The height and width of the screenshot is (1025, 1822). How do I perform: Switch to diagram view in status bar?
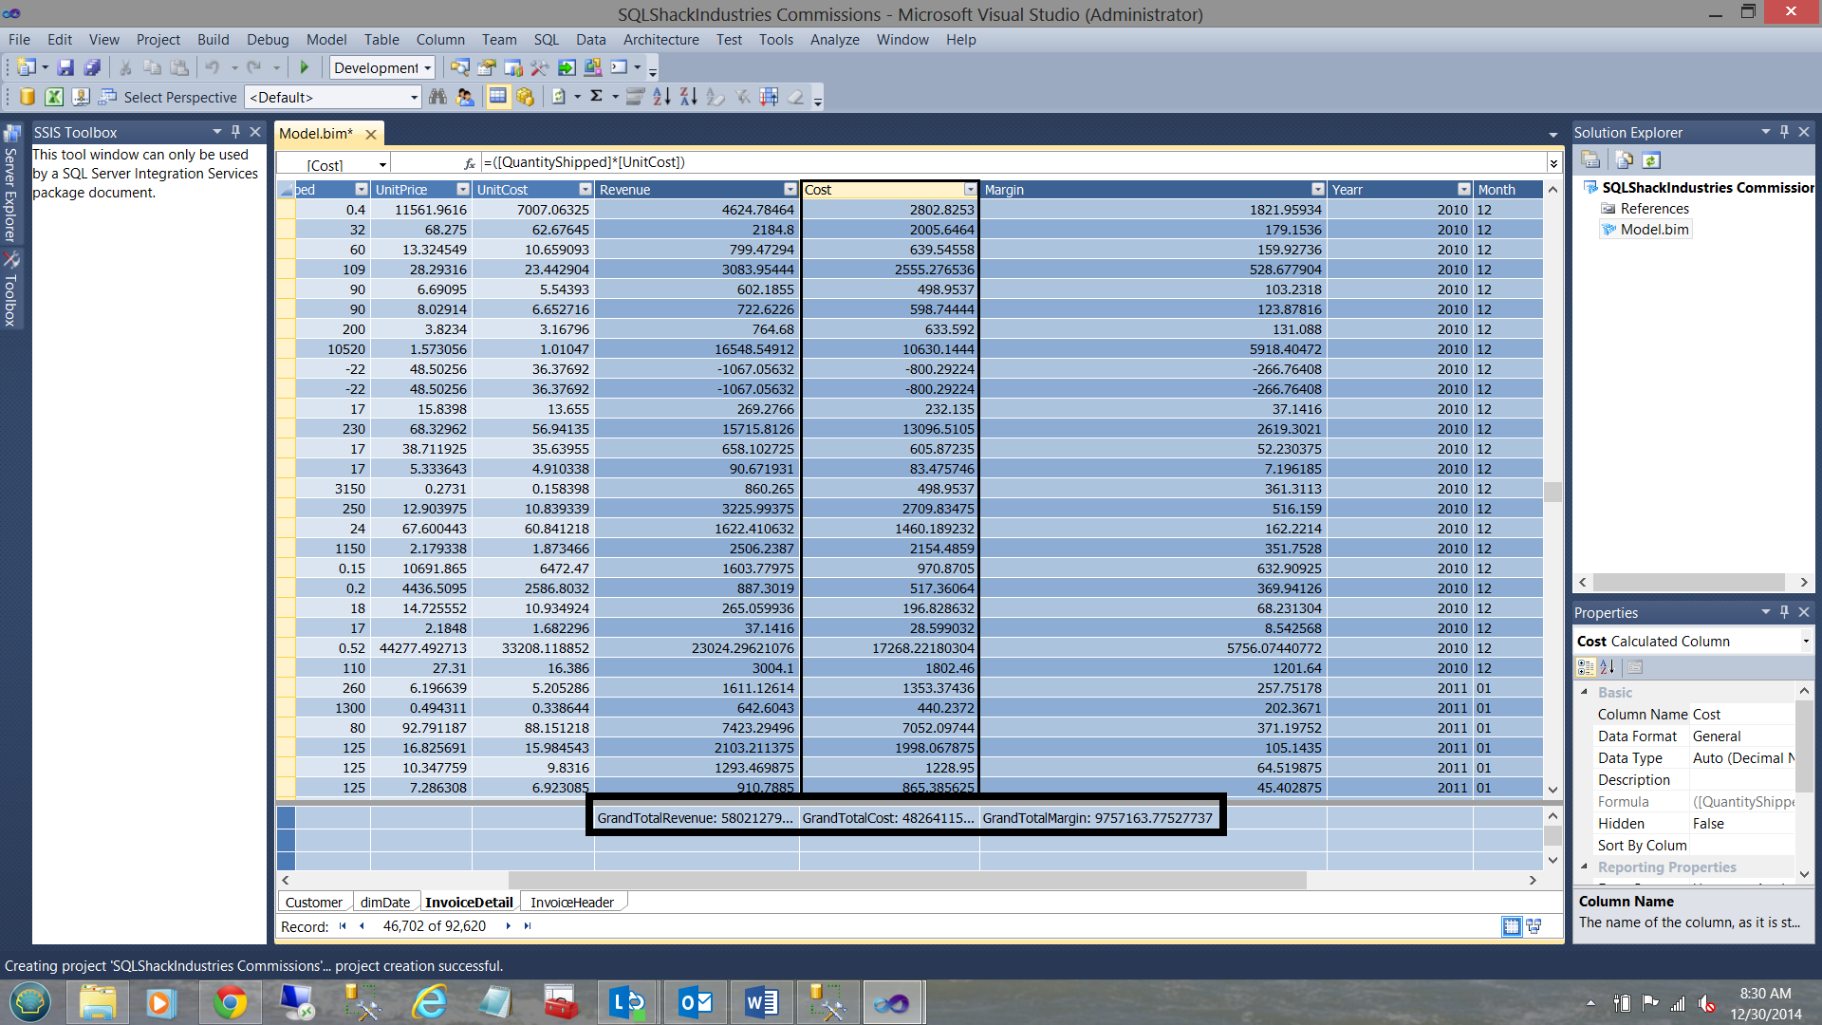coord(1534,926)
